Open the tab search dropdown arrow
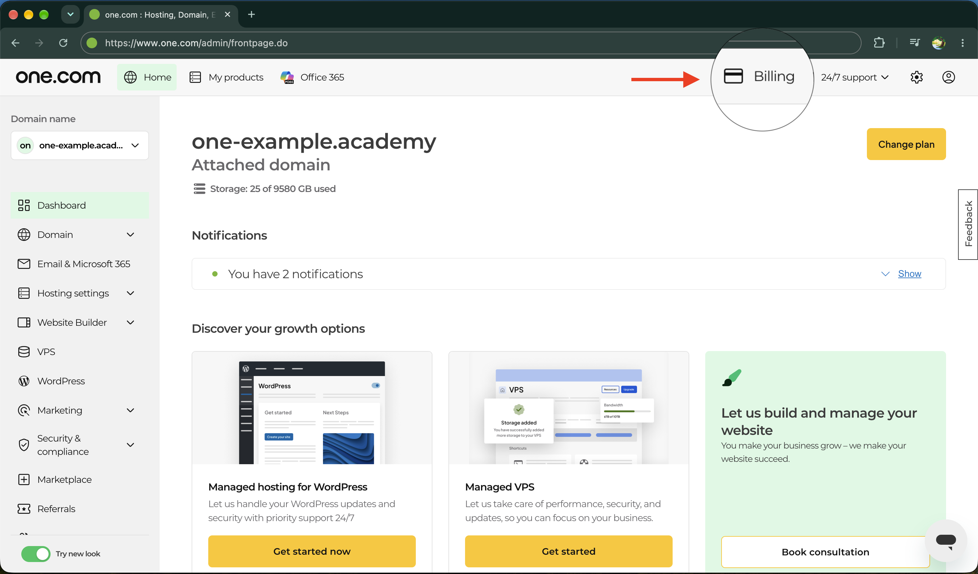This screenshot has height=574, width=978. (70, 14)
